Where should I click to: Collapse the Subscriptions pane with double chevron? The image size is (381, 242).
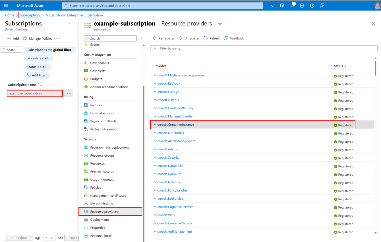[70, 24]
